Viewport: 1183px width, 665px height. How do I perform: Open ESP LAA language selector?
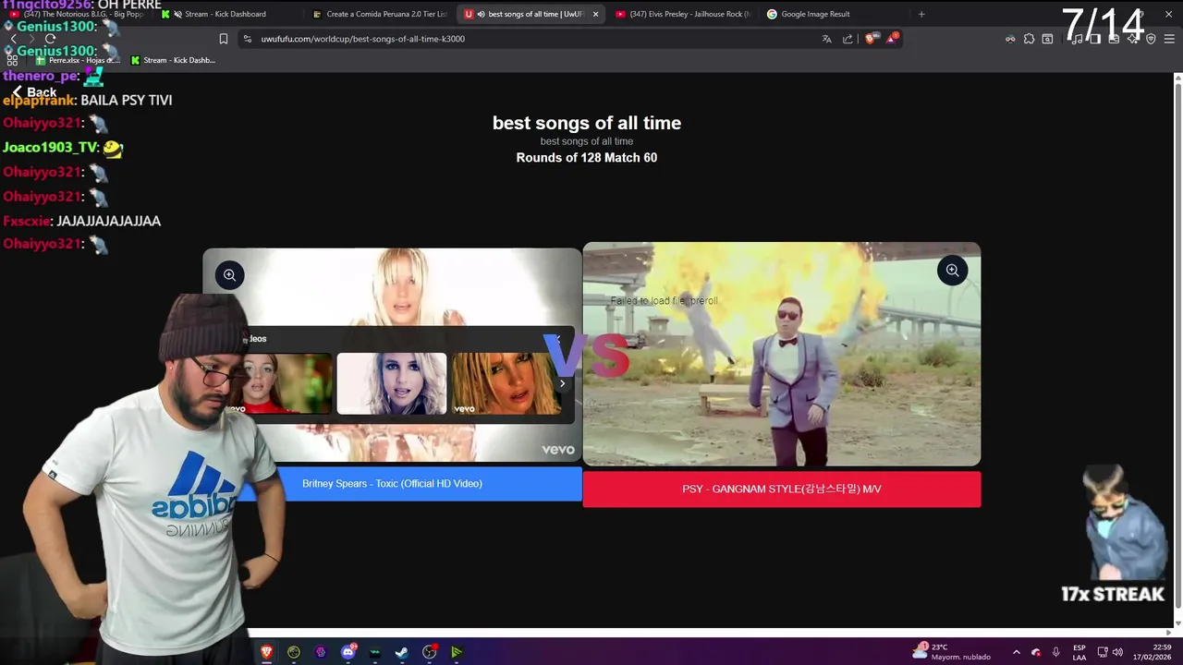pyautogui.click(x=1079, y=652)
